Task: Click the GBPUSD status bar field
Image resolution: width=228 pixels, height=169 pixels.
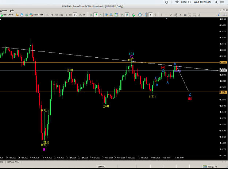Action: pyautogui.click(x=101, y=166)
